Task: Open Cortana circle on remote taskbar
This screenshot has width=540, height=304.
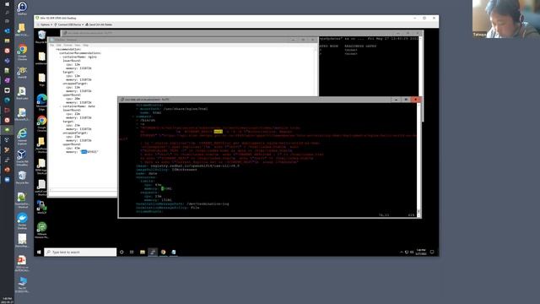Action: pos(121,252)
